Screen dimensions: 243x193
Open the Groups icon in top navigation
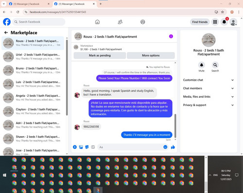pos(143,22)
